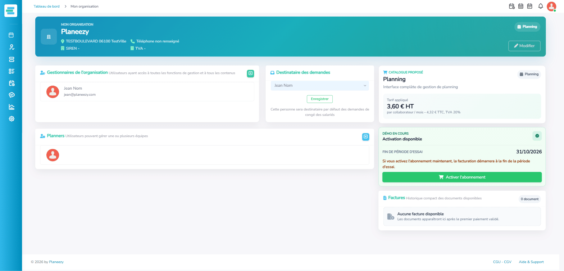Click the green check badge in demo card
This screenshot has height=271, width=564.
(537, 136)
